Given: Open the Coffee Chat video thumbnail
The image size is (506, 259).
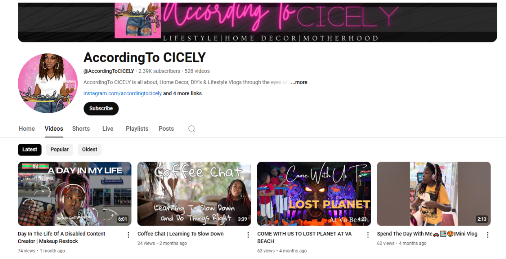Looking at the screenshot, I should 194,194.
